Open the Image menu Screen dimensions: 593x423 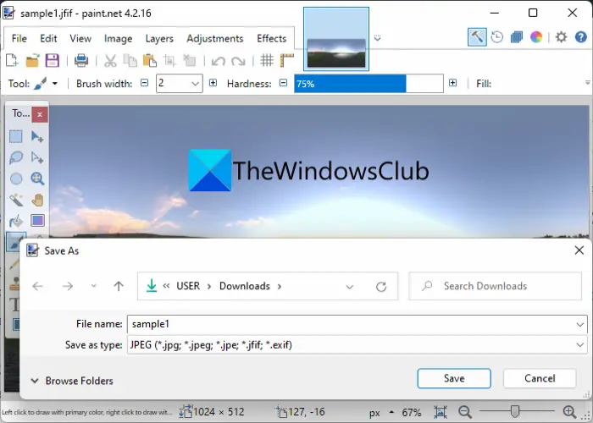[118, 39]
